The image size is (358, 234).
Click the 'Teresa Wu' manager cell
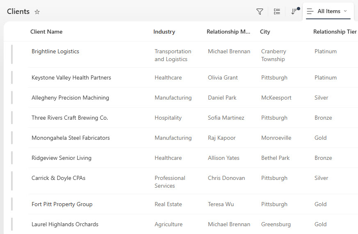(221, 204)
